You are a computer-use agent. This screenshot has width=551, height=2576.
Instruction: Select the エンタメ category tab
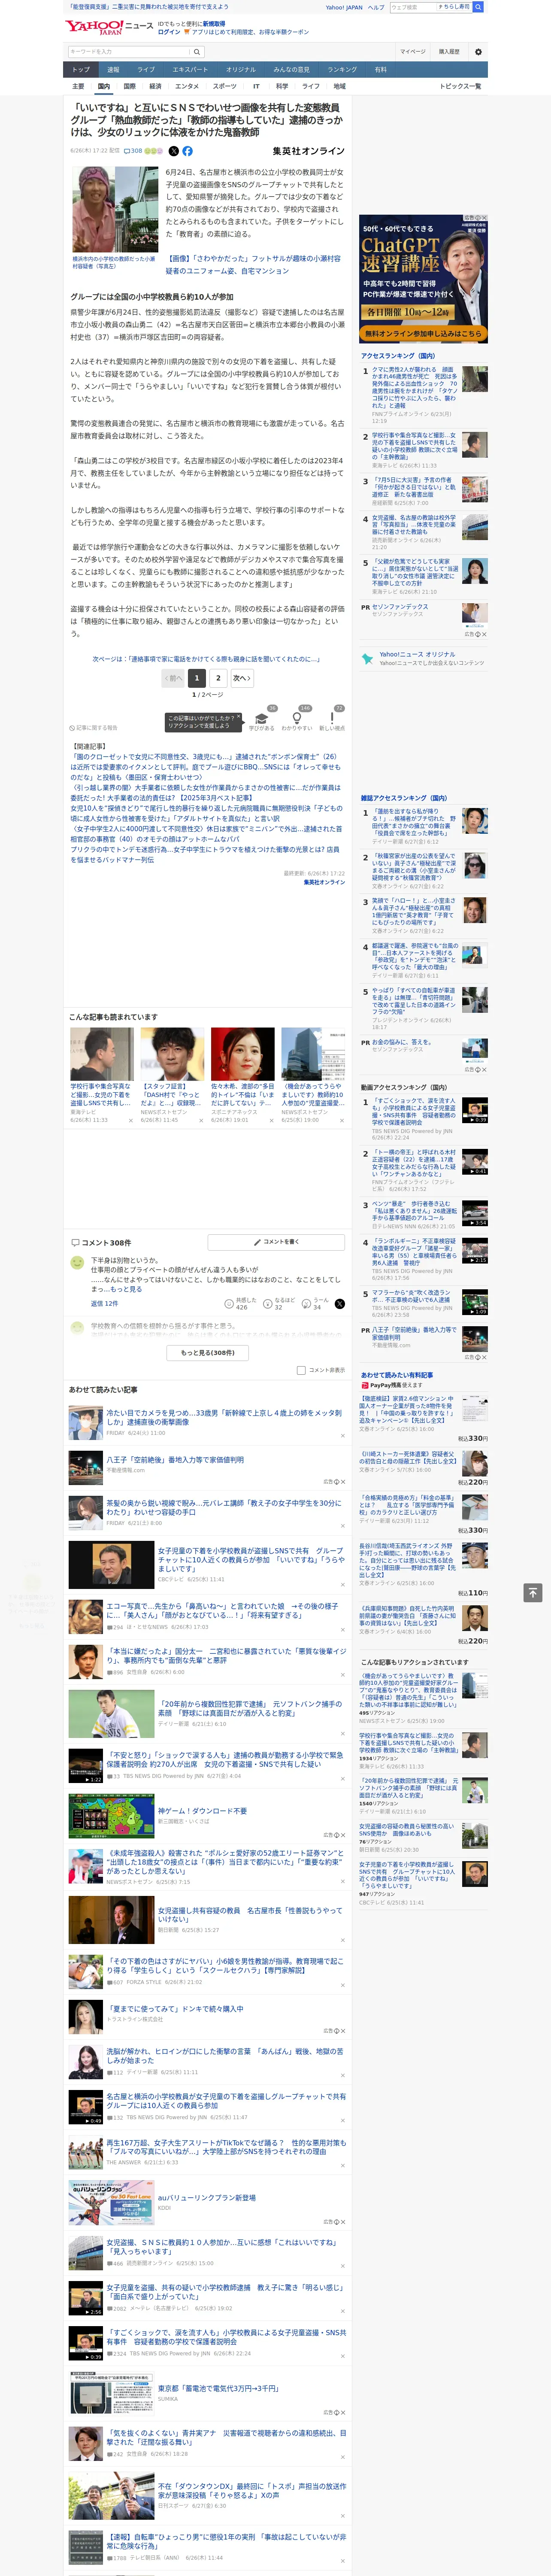[187, 86]
